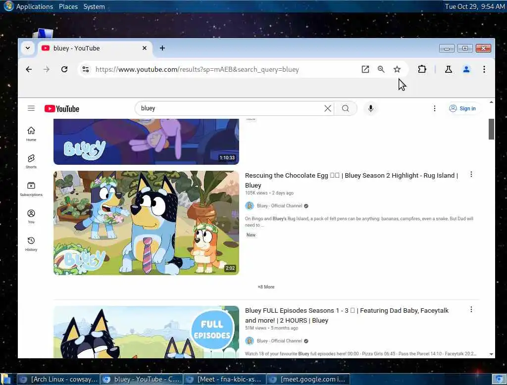507x385 pixels.
Task: Click the Bluey channel avatar under Chocolate Egg video
Action: 250,206
